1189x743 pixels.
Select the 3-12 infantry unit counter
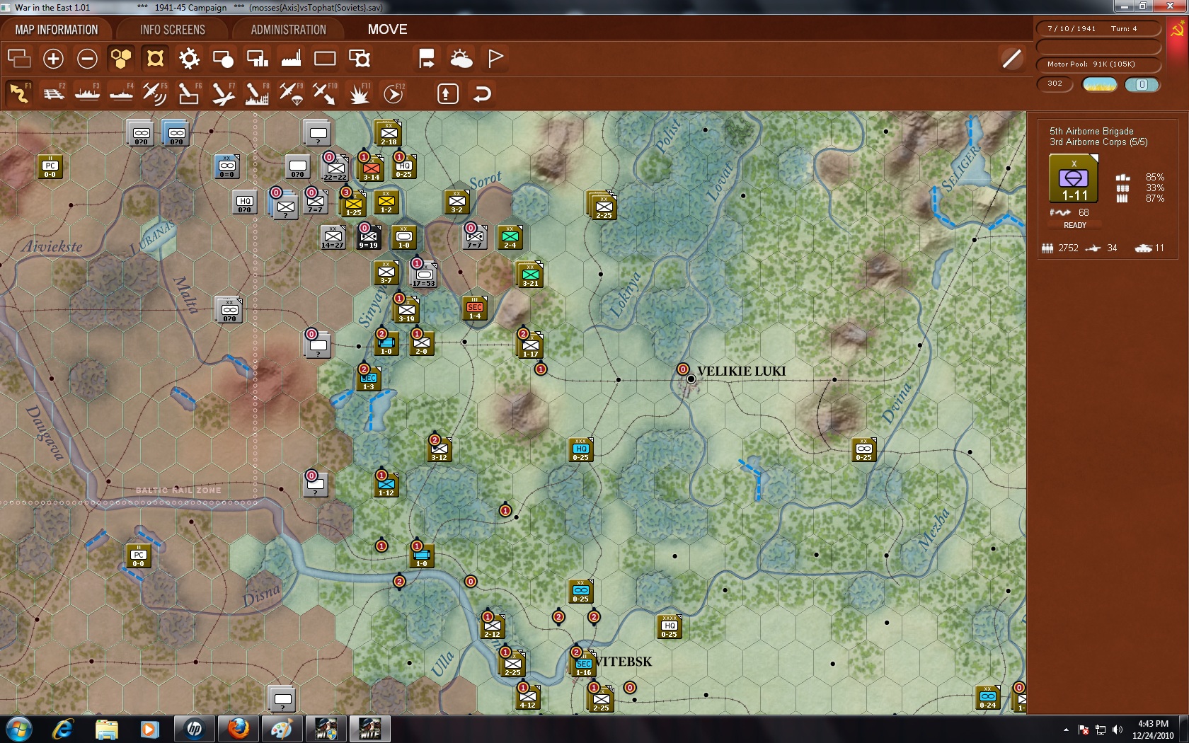440,450
